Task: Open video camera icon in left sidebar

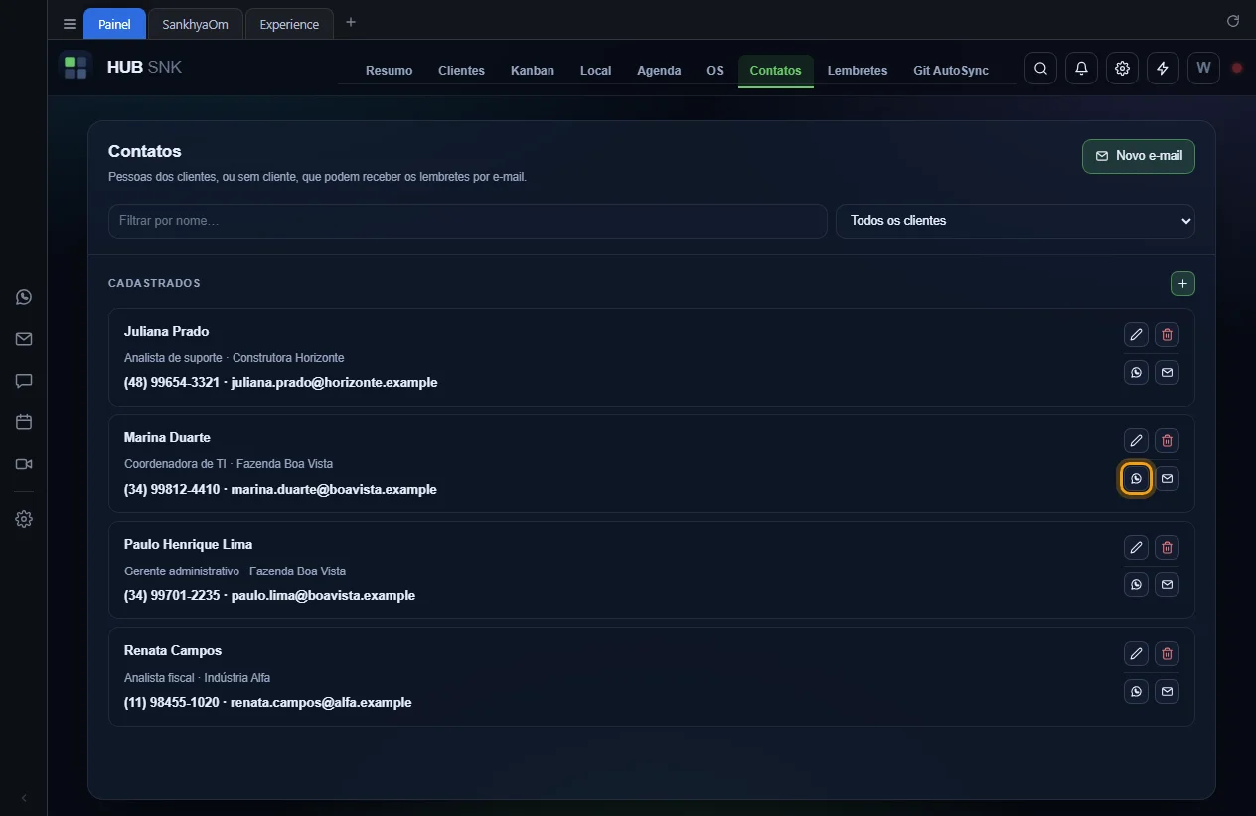Action: 24,464
